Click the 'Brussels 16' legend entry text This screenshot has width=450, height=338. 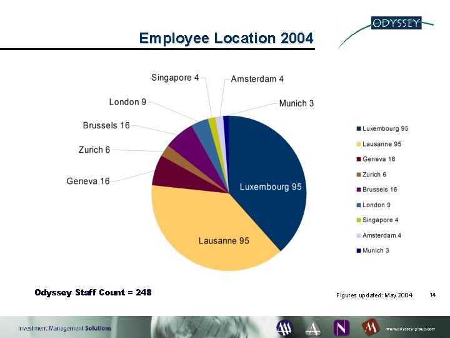coord(380,190)
